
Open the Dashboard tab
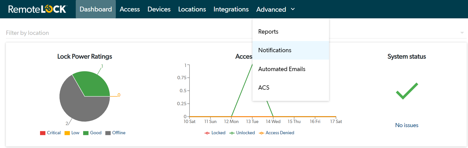click(x=96, y=9)
